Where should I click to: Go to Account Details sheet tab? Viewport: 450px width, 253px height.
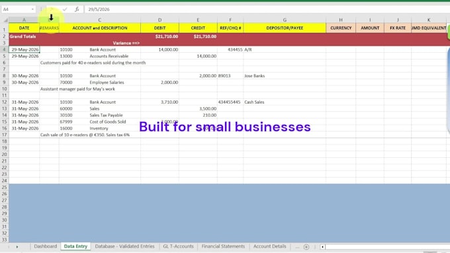(270, 246)
